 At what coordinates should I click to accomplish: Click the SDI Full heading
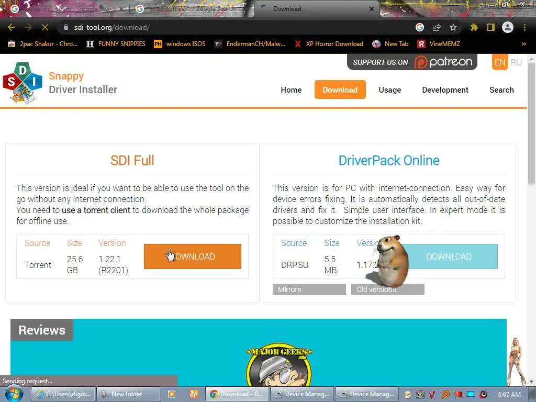pos(132,160)
